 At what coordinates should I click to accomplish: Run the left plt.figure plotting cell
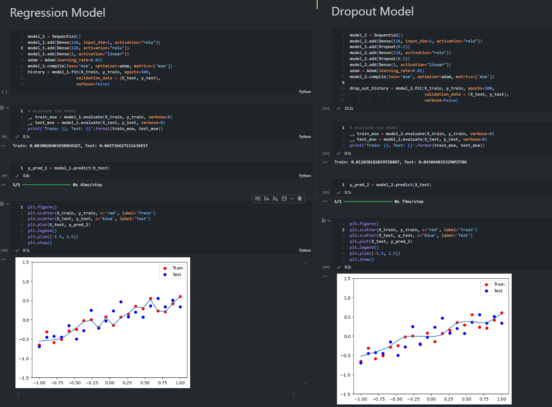[x=2, y=204]
